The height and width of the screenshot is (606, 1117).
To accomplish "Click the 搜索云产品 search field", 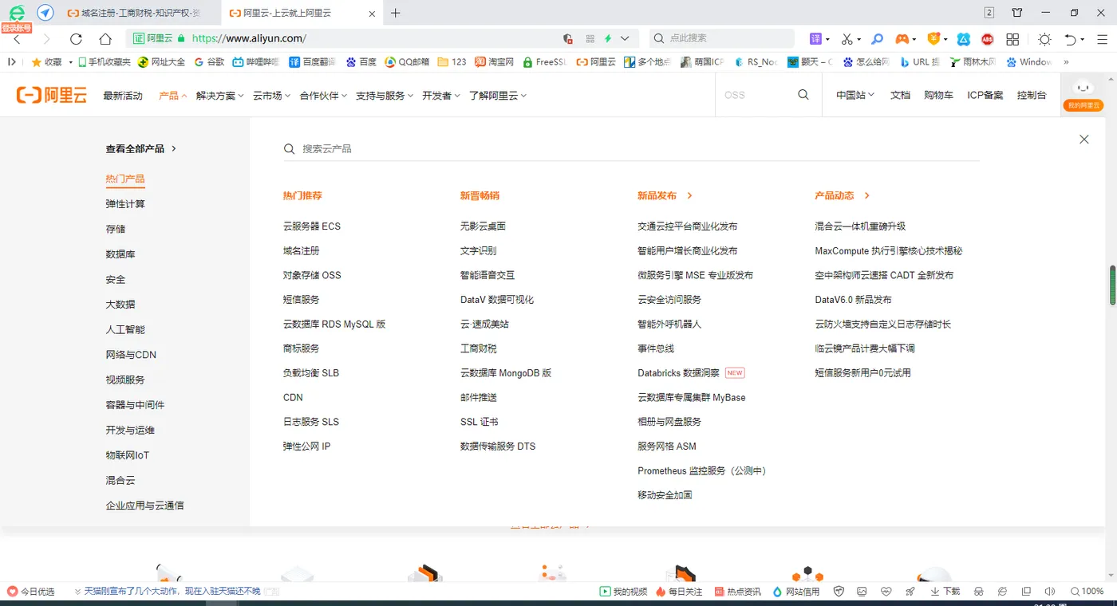I will click(x=630, y=149).
